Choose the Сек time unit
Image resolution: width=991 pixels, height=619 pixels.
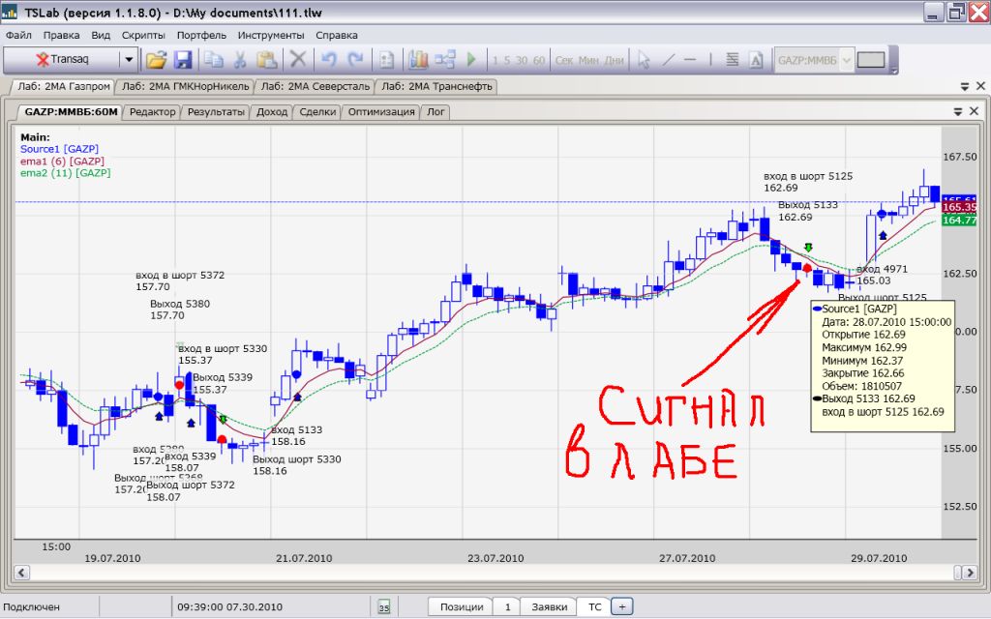564,61
